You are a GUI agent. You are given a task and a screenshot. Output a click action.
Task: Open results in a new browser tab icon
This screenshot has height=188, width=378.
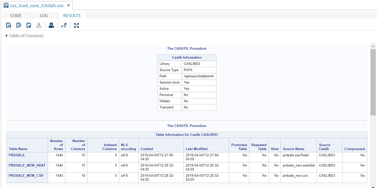(x=64, y=26)
